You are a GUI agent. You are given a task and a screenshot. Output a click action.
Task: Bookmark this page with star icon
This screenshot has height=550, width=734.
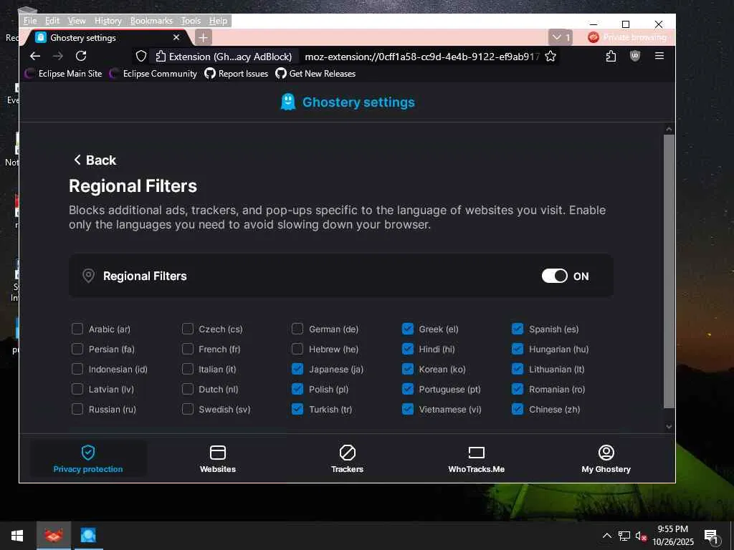(550, 57)
